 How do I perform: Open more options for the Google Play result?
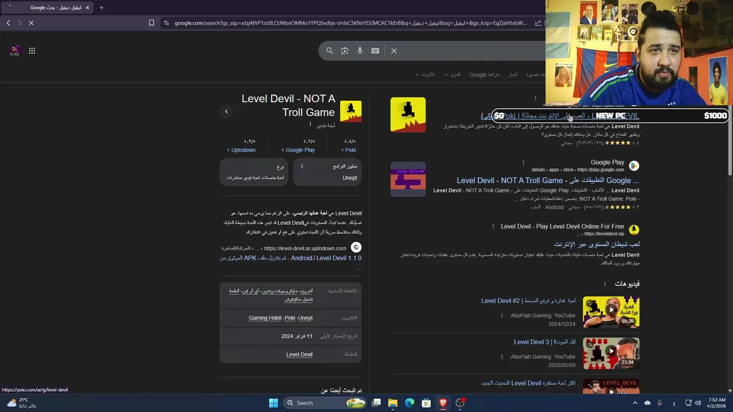click(523, 163)
